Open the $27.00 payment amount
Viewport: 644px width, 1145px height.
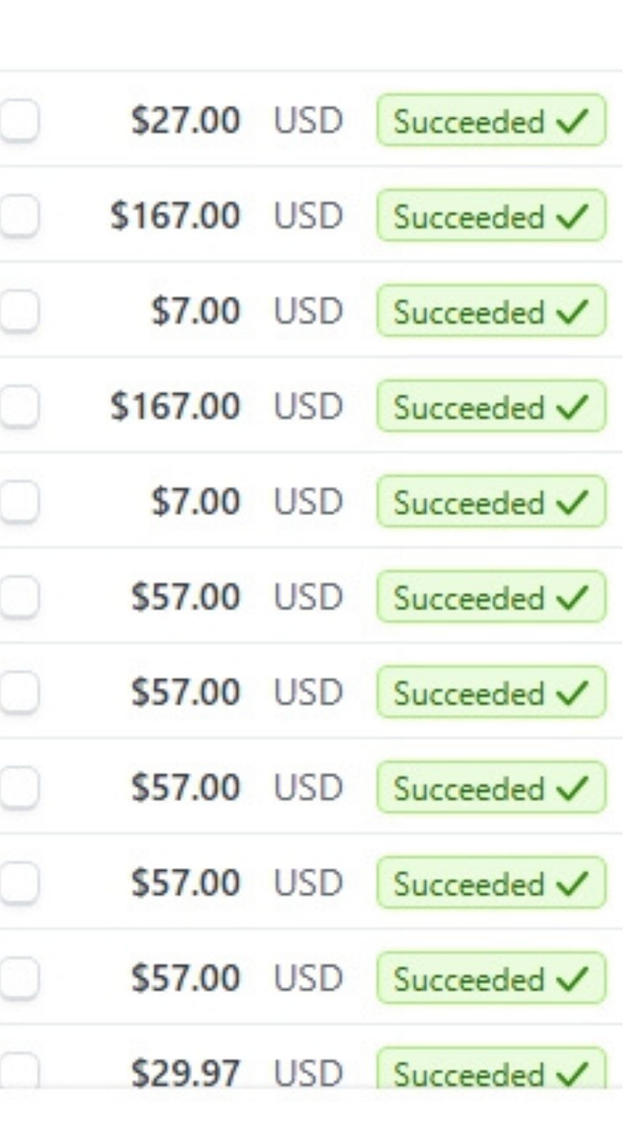click(x=185, y=120)
